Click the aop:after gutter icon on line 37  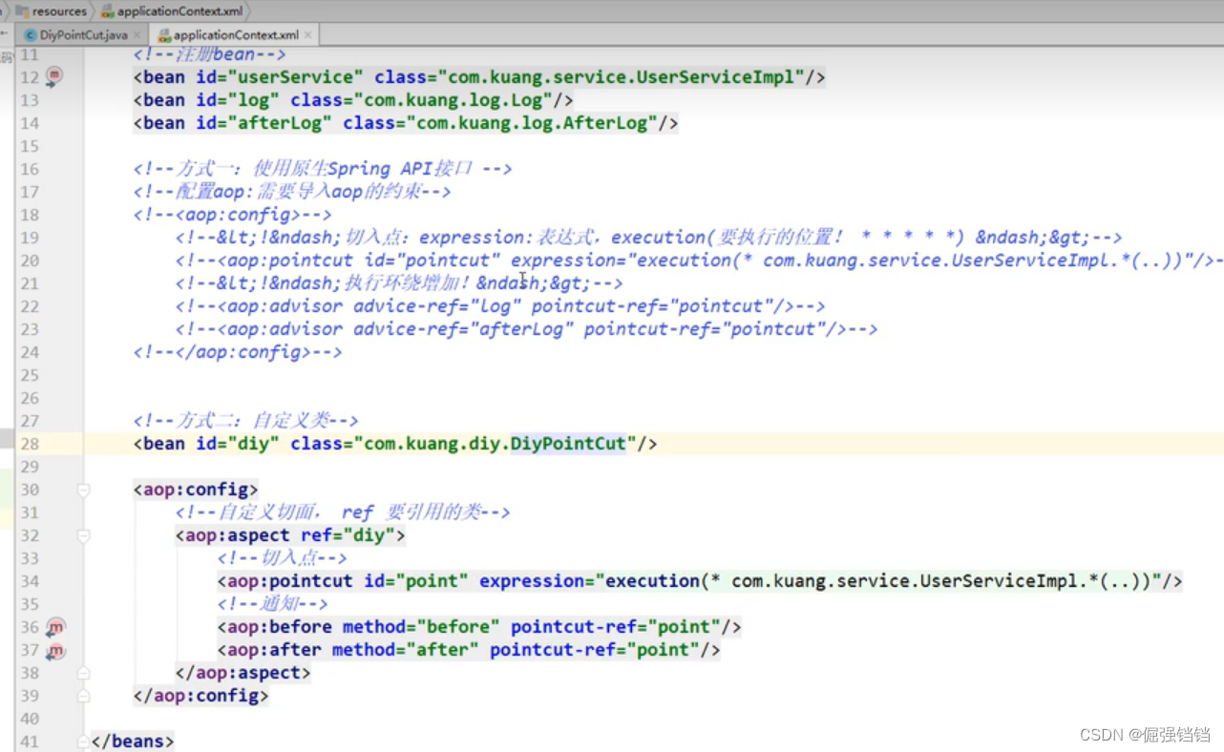point(55,651)
